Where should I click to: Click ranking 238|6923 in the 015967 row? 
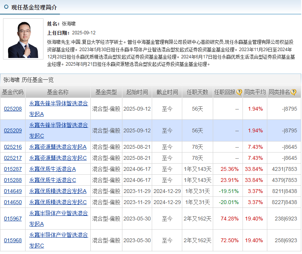tap(286, 219)
